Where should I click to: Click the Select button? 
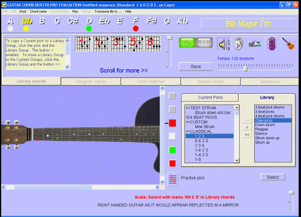click(273, 177)
